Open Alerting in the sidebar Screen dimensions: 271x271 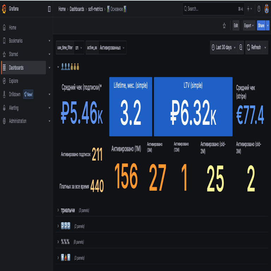(x=14, y=108)
